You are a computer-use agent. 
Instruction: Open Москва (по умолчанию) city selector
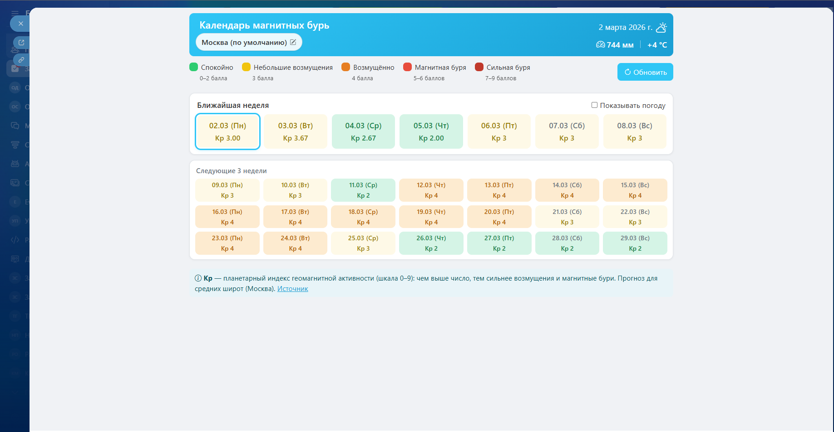pos(244,42)
